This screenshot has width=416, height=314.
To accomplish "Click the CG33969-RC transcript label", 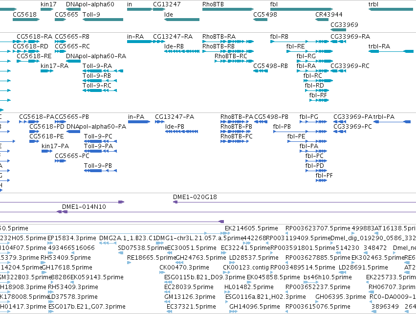I will point(350,66).
